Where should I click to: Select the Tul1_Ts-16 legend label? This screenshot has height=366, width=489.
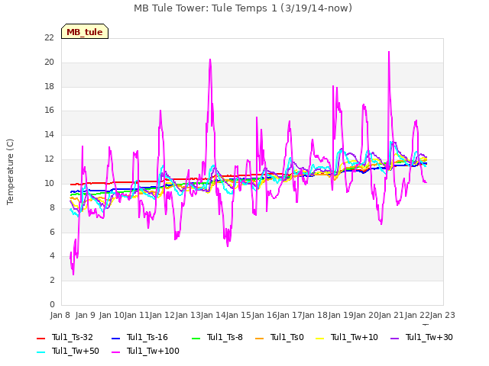click(147, 337)
